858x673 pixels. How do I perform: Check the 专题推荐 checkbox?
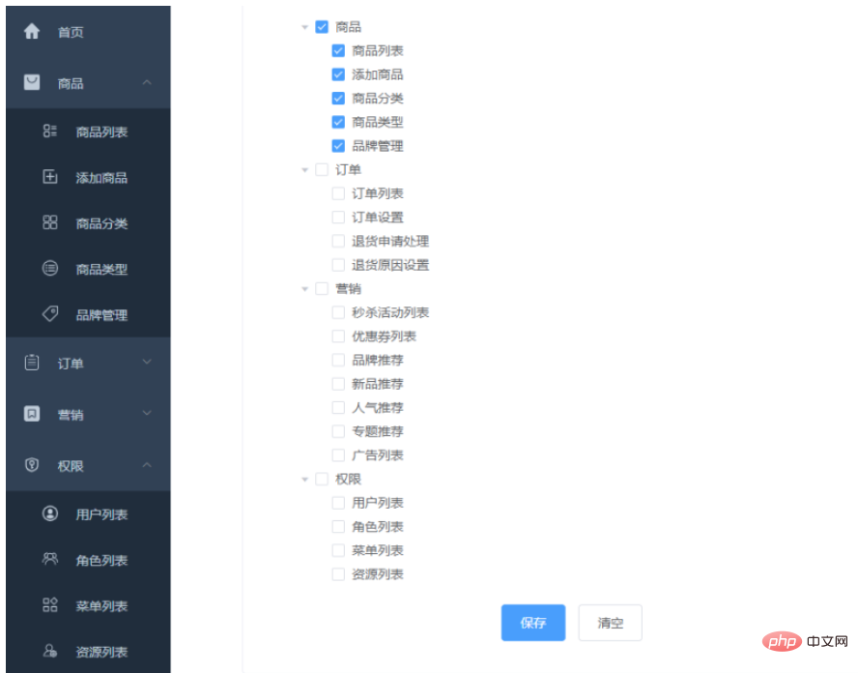coord(338,431)
